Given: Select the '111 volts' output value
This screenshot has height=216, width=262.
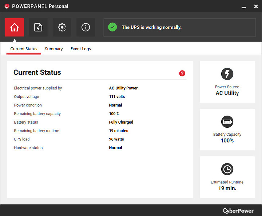Looking at the screenshot, I should pyautogui.click(x=117, y=97).
